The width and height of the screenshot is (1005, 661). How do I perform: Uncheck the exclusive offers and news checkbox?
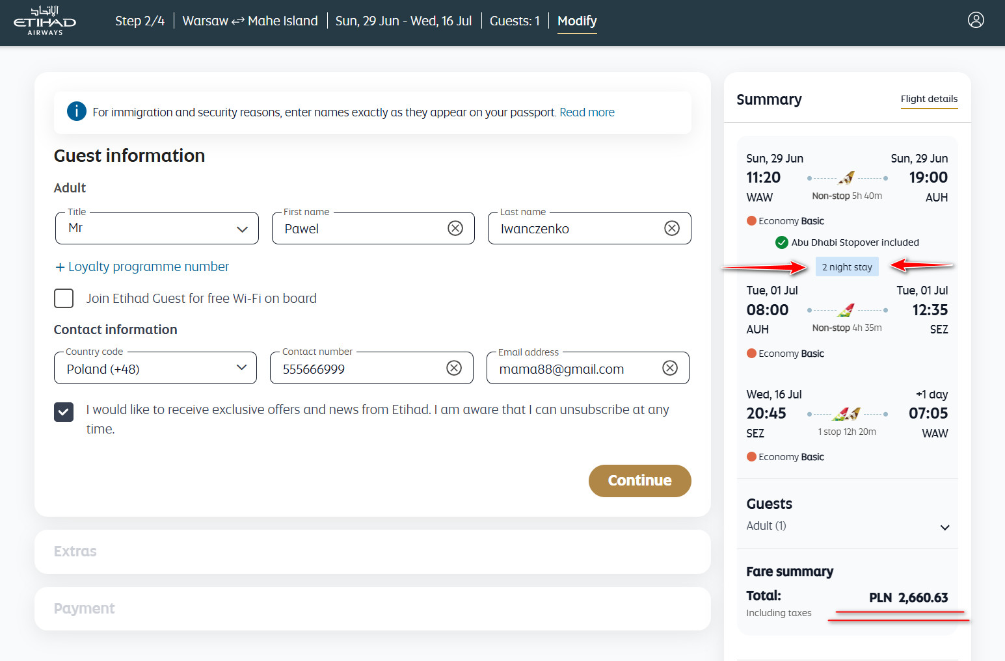[64, 412]
